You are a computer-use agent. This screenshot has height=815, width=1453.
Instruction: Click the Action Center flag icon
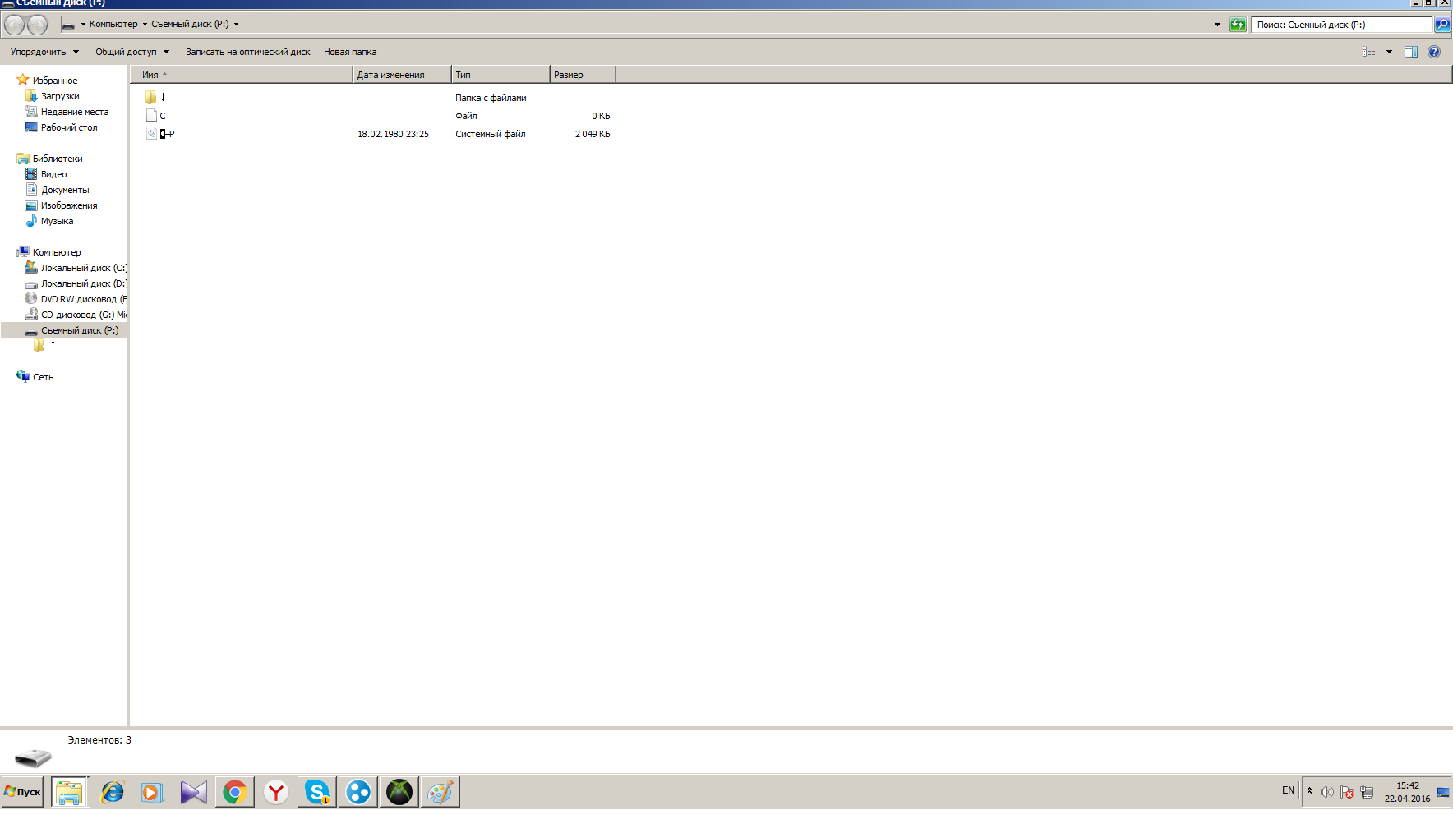(x=1346, y=792)
